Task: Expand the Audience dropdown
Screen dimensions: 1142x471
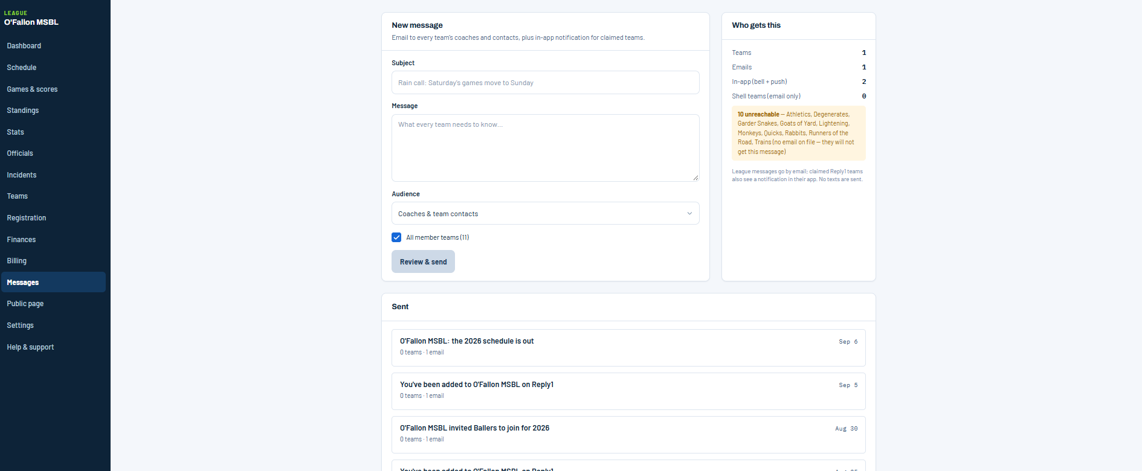Action: 546,214
